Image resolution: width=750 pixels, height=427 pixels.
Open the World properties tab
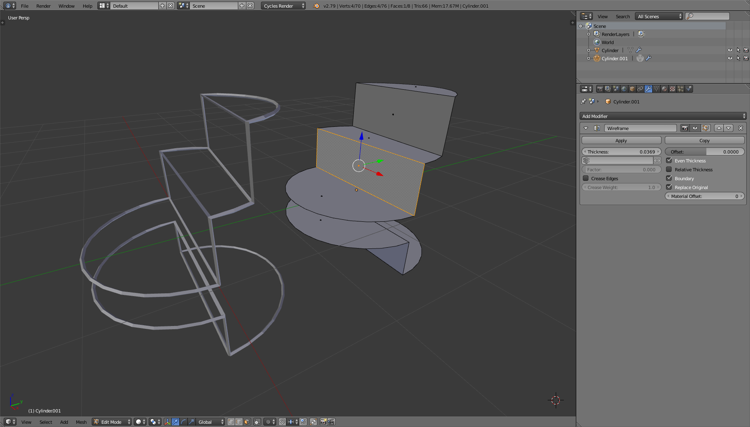coord(624,89)
